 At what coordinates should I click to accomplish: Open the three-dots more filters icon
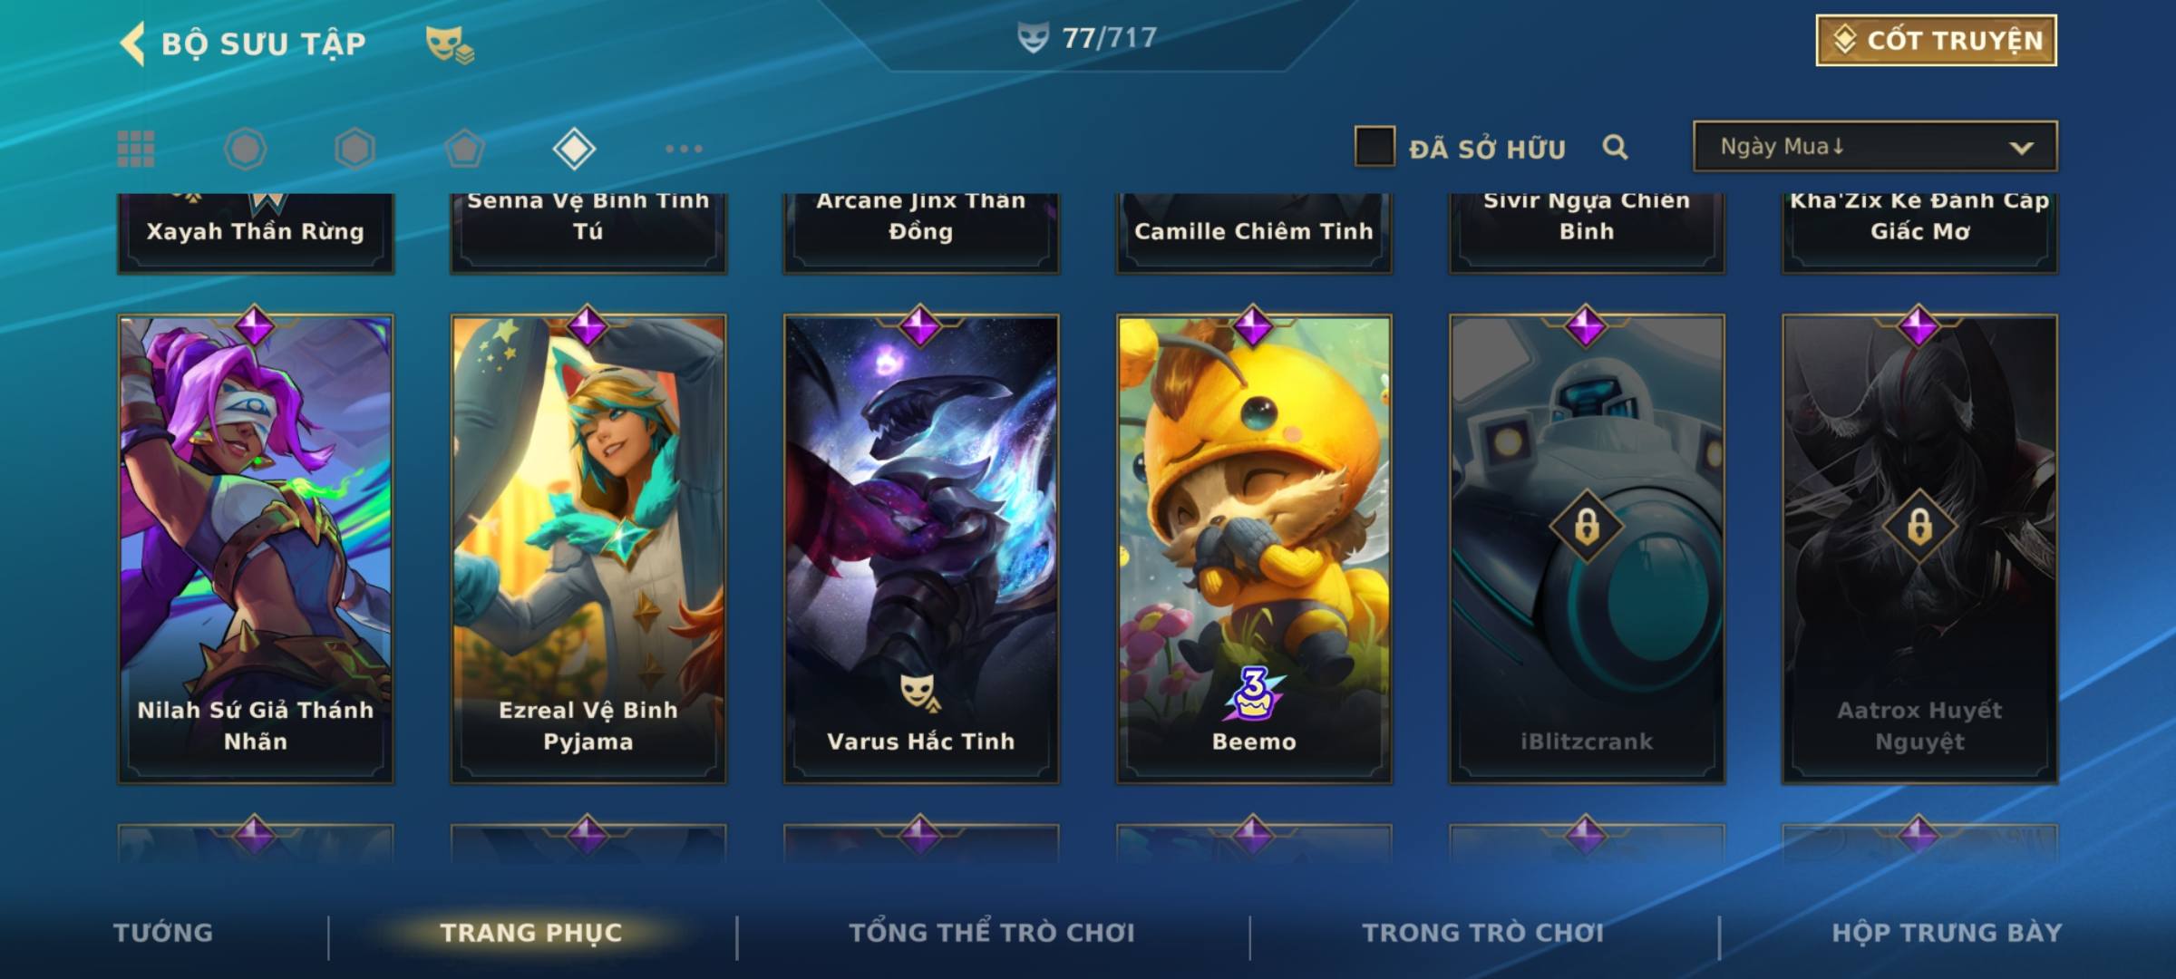coord(684,149)
